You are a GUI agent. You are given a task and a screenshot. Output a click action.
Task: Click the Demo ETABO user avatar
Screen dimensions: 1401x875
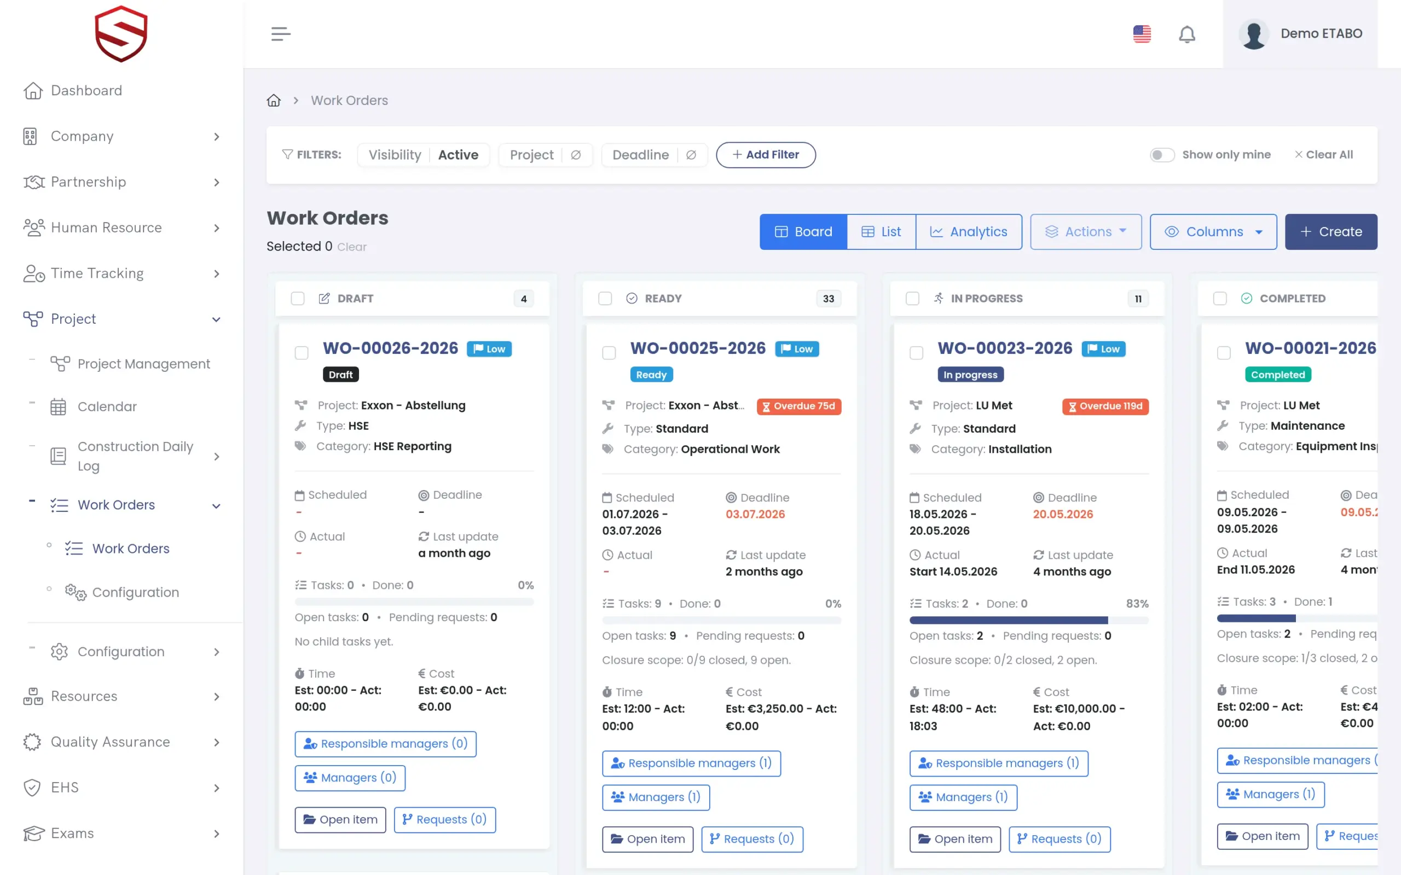tap(1253, 34)
